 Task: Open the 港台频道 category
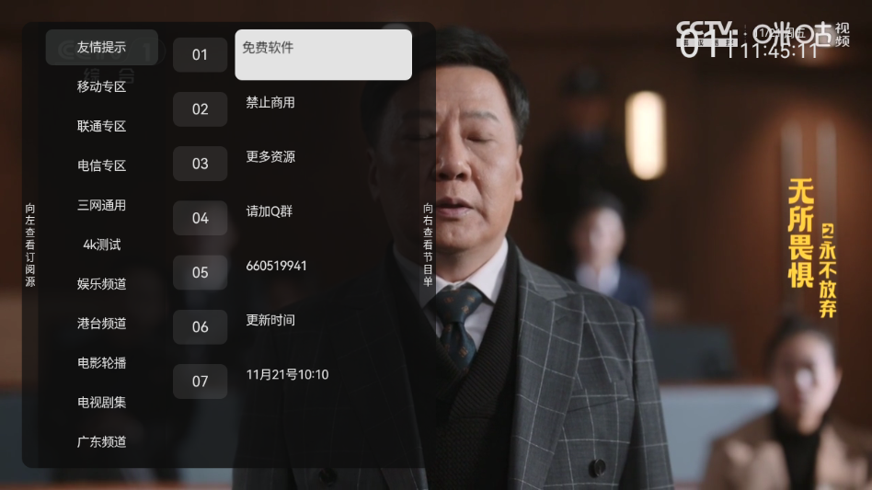[102, 324]
